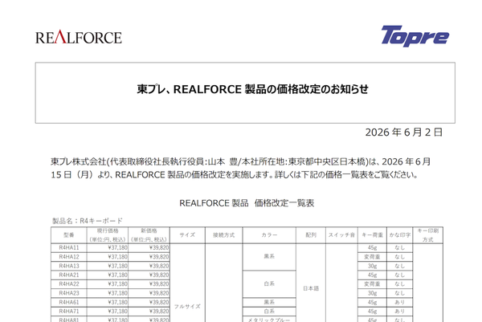Image resolution: width=482 pixels, height=322 pixels.
Task: Click the 白系 color cell in R4HA71 row
Action: pos(269,312)
